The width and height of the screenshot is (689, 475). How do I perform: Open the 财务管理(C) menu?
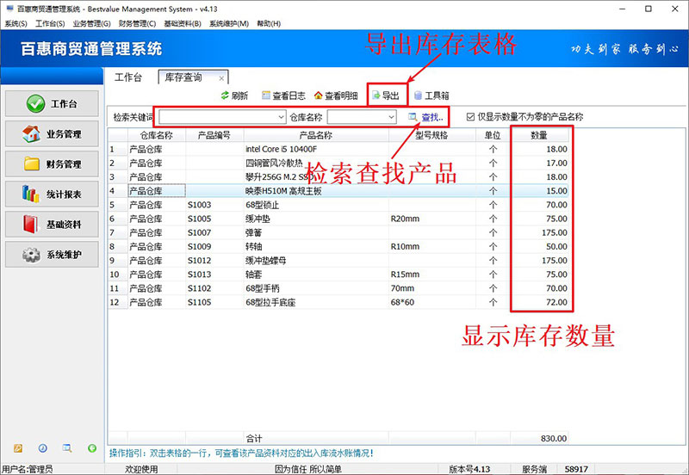pyautogui.click(x=137, y=24)
